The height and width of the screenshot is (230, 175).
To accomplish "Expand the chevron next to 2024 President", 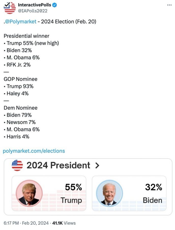I will point(97,166).
